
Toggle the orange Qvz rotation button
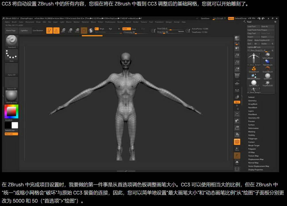tap(237, 102)
